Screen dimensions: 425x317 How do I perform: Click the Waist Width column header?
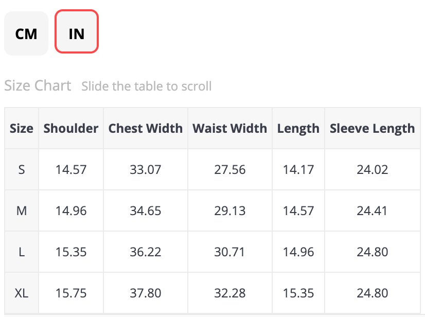pos(230,129)
